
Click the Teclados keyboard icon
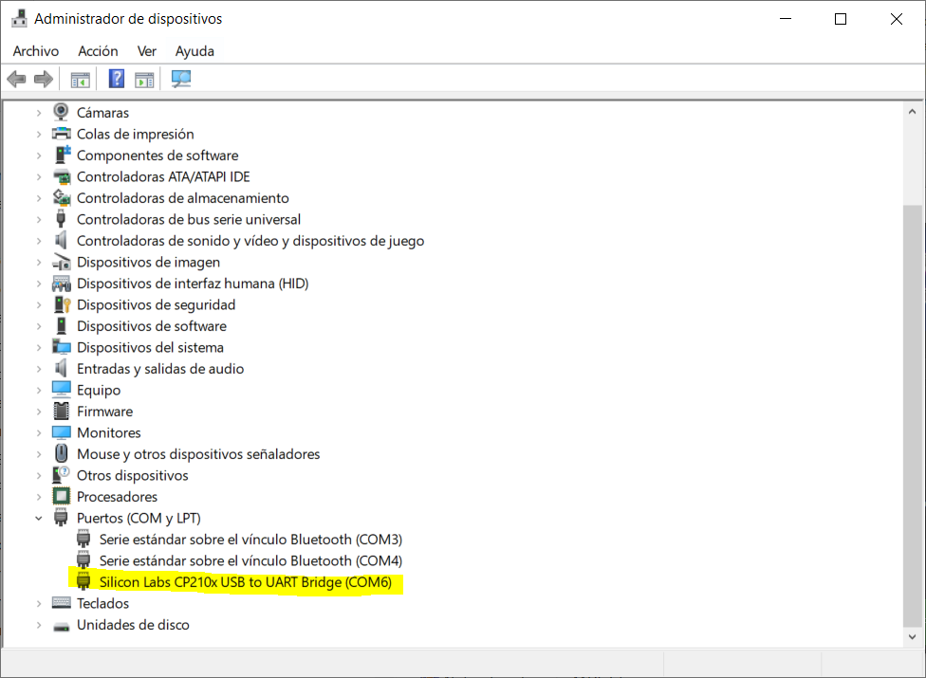(x=62, y=603)
